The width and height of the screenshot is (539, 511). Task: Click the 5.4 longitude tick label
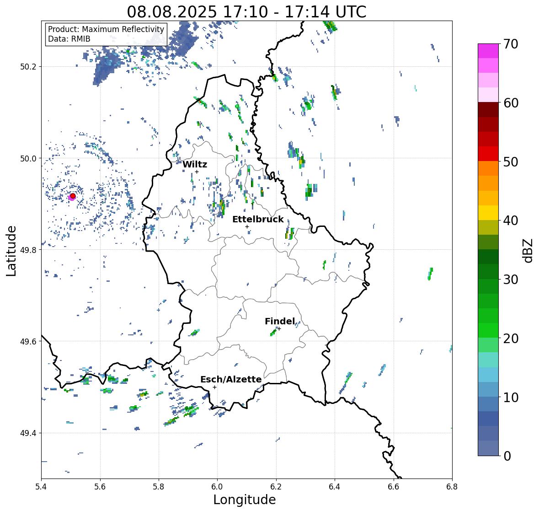point(41,487)
